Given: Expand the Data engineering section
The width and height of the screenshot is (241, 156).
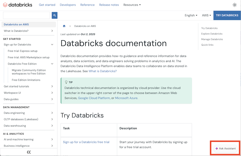Looking at the screenshot, I should (52, 113).
